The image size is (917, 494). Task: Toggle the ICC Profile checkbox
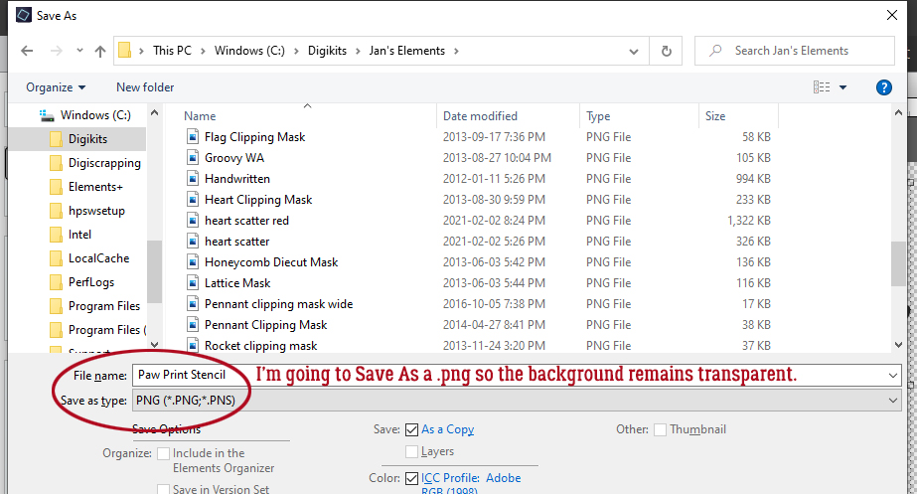(411, 479)
